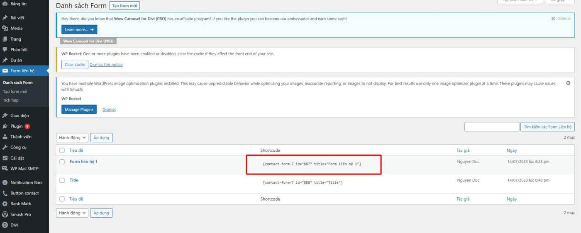Viewport: 581px width, 233px height.
Task: Click the Wow Carousel for Divi (PRO) label
Action: (x=88, y=41)
